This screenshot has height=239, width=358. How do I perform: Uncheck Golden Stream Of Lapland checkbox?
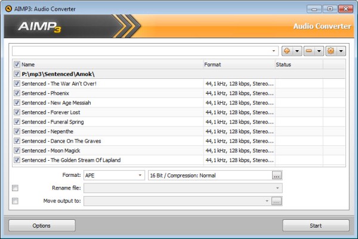click(x=17, y=160)
